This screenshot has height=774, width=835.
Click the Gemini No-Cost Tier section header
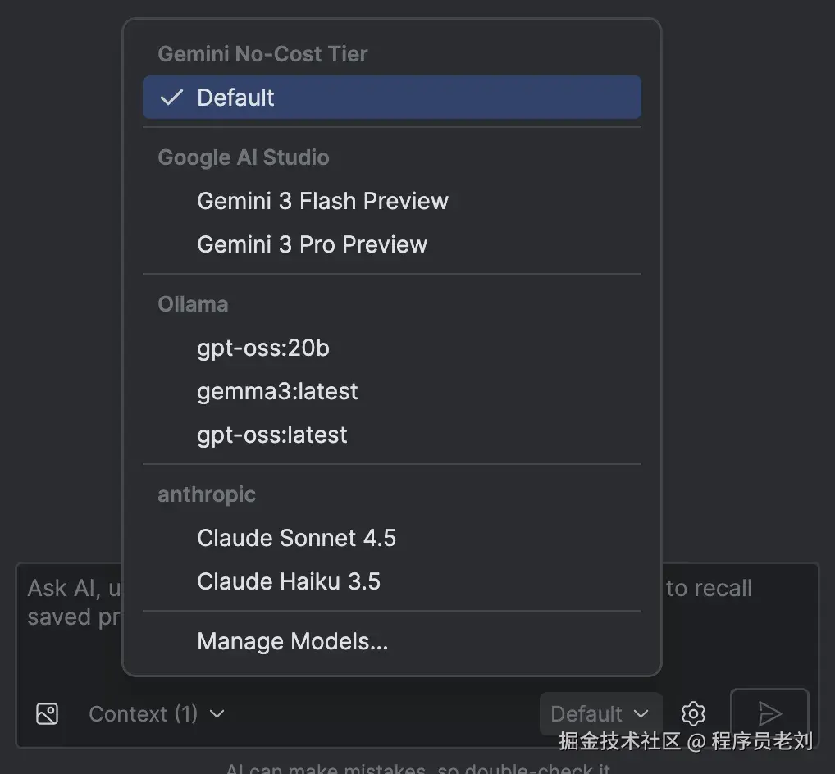pos(262,53)
